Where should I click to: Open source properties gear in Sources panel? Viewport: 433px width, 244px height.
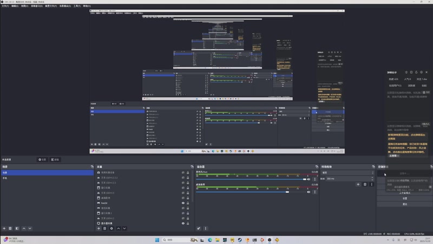coord(111,228)
